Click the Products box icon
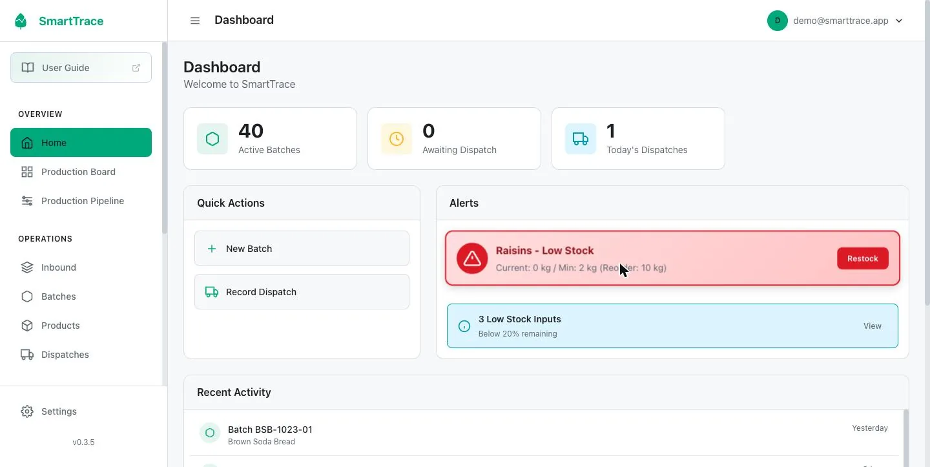 coord(27,326)
